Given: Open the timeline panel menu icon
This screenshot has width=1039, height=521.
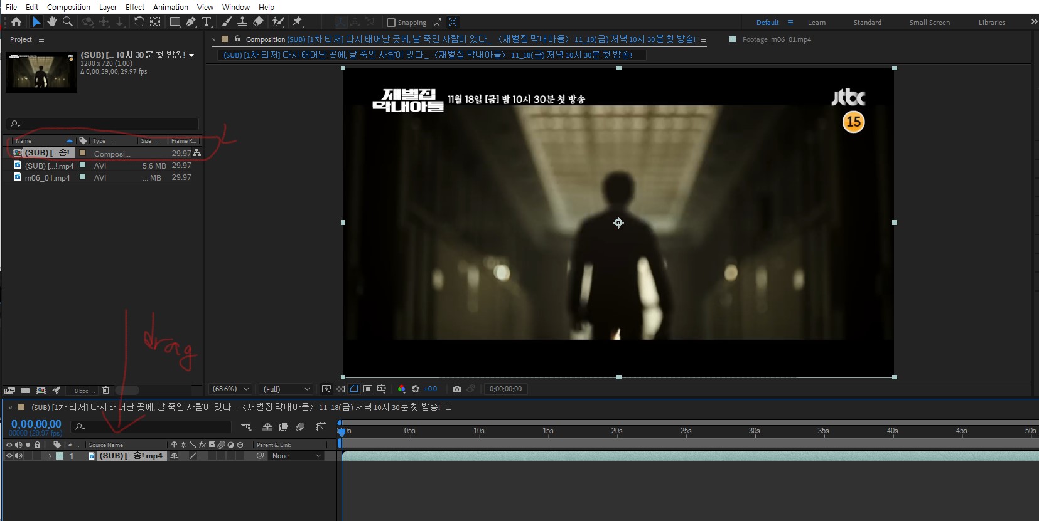Looking at the screenshot, I should click(x=449, y=408).
